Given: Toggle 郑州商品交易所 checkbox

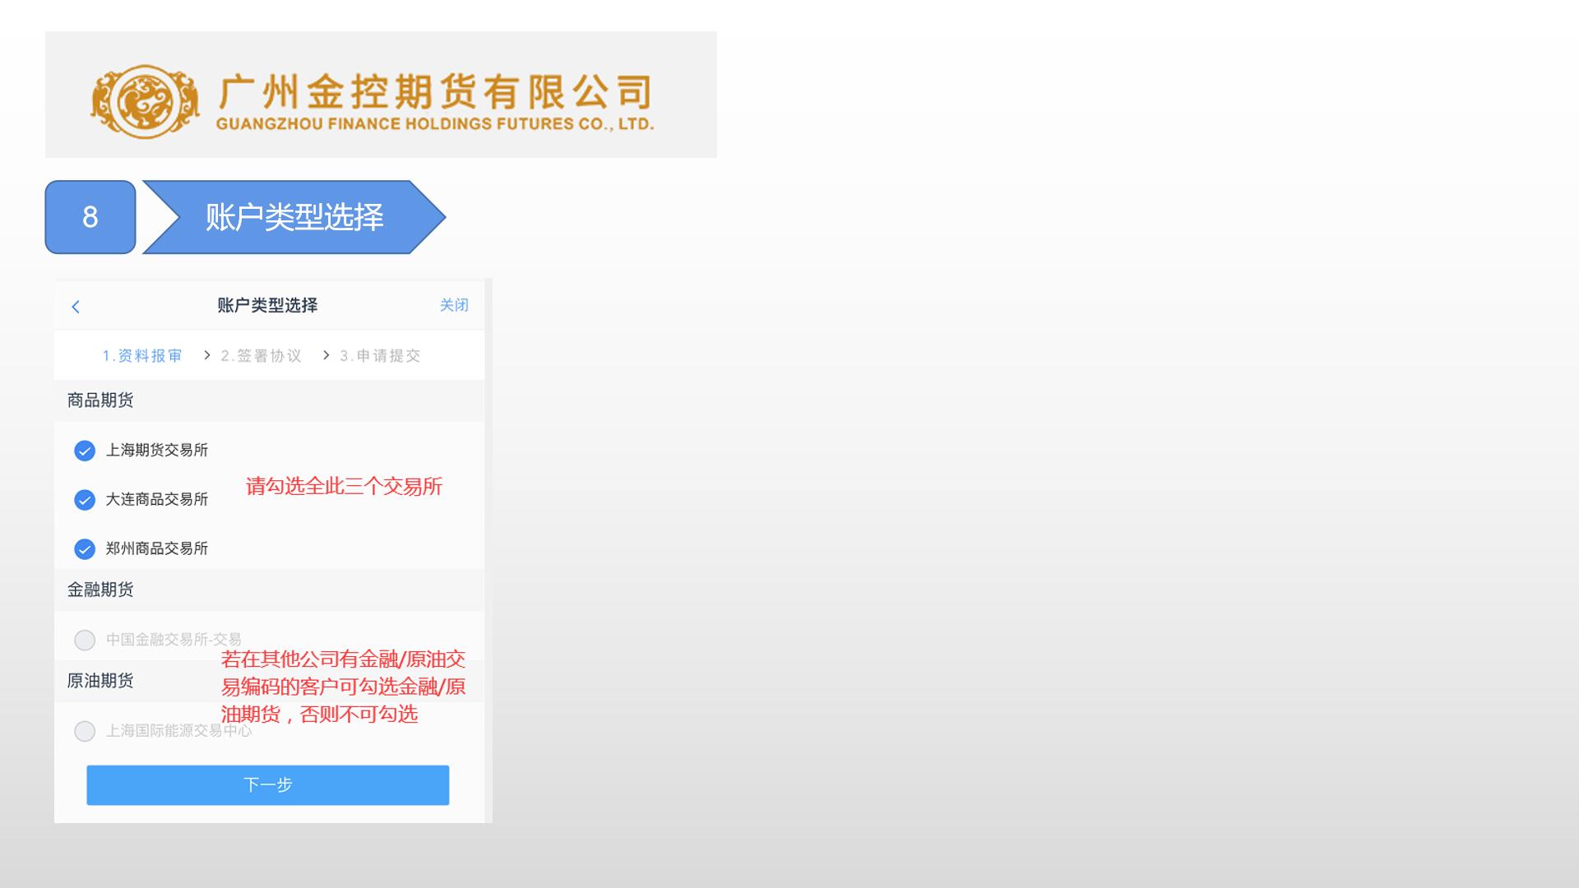Looking at the screenshot, I should tap(85, 549).
